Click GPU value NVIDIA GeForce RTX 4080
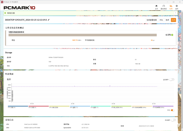Screen dimensions: 183x131 click(x=32, y=128)
